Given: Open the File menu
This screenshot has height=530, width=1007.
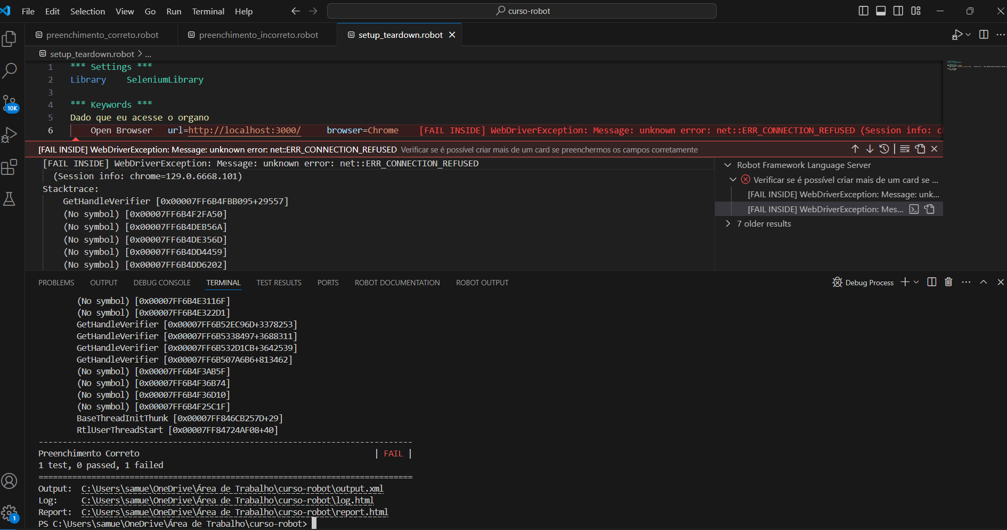Looking at the screenshot, I should (28, 11).
